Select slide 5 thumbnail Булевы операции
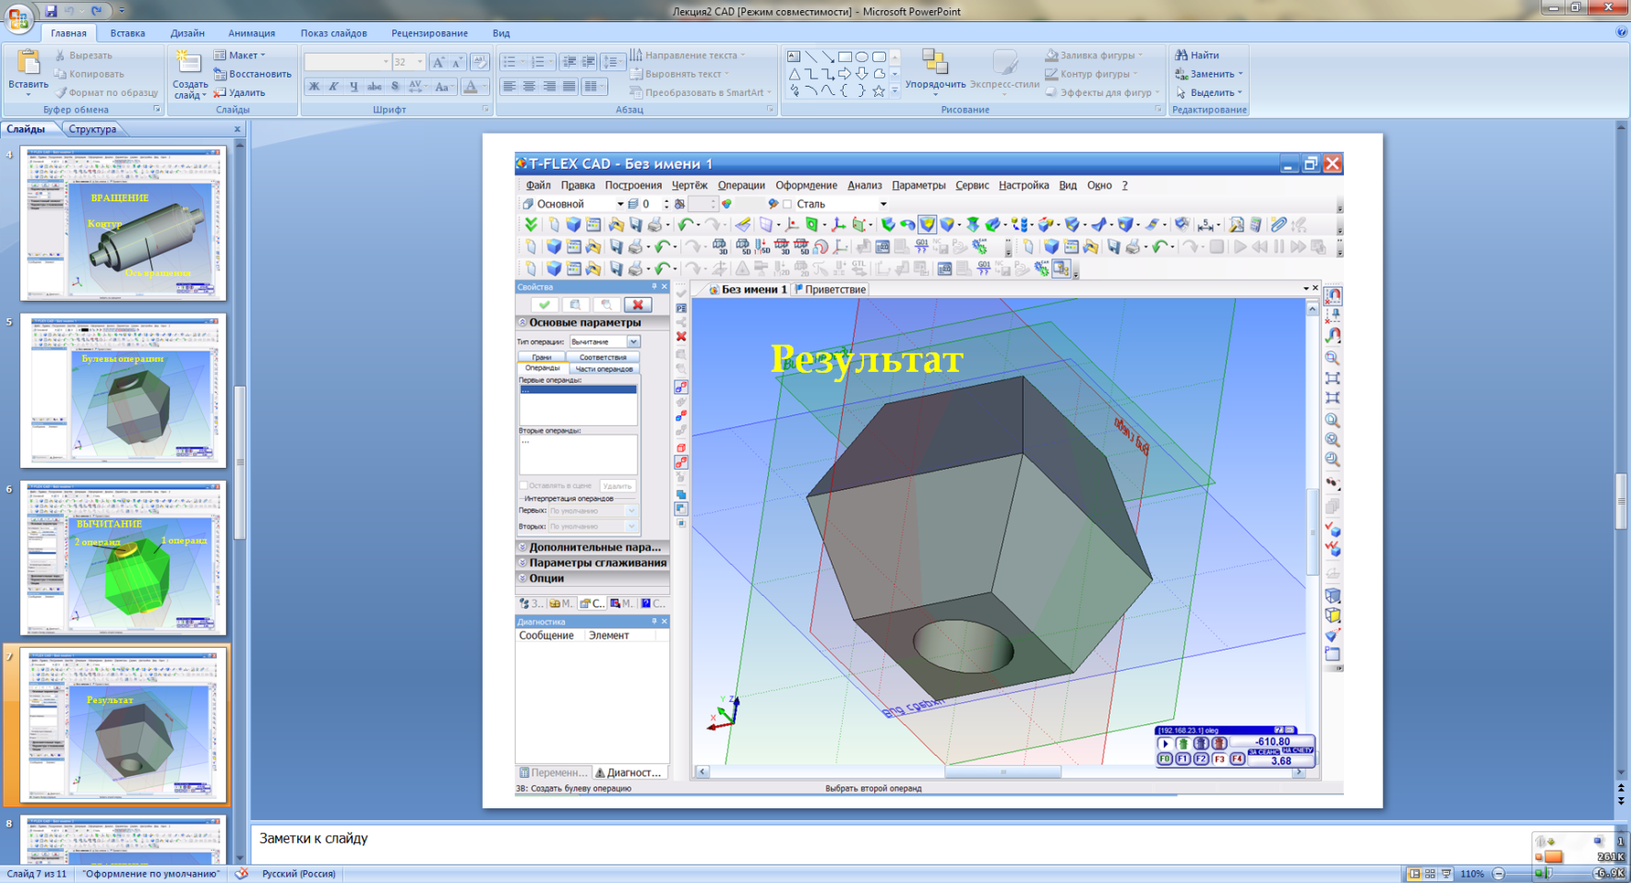The height and width of the screenshot is (883, 1631). 123,391
